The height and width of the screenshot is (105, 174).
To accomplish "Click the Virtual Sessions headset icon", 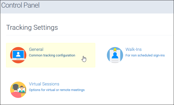I will point(18,90).
